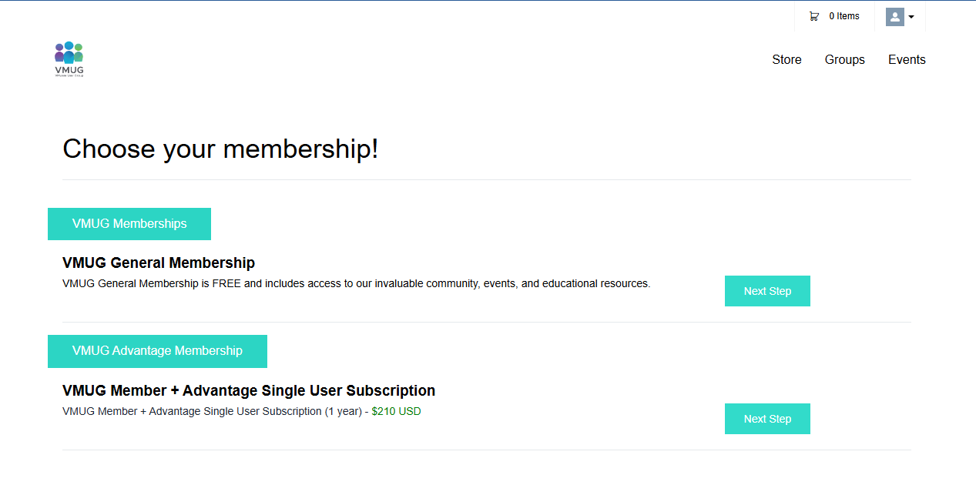
Task: Click the people figures in VMUG logo
Action: (x=69, y=52)
